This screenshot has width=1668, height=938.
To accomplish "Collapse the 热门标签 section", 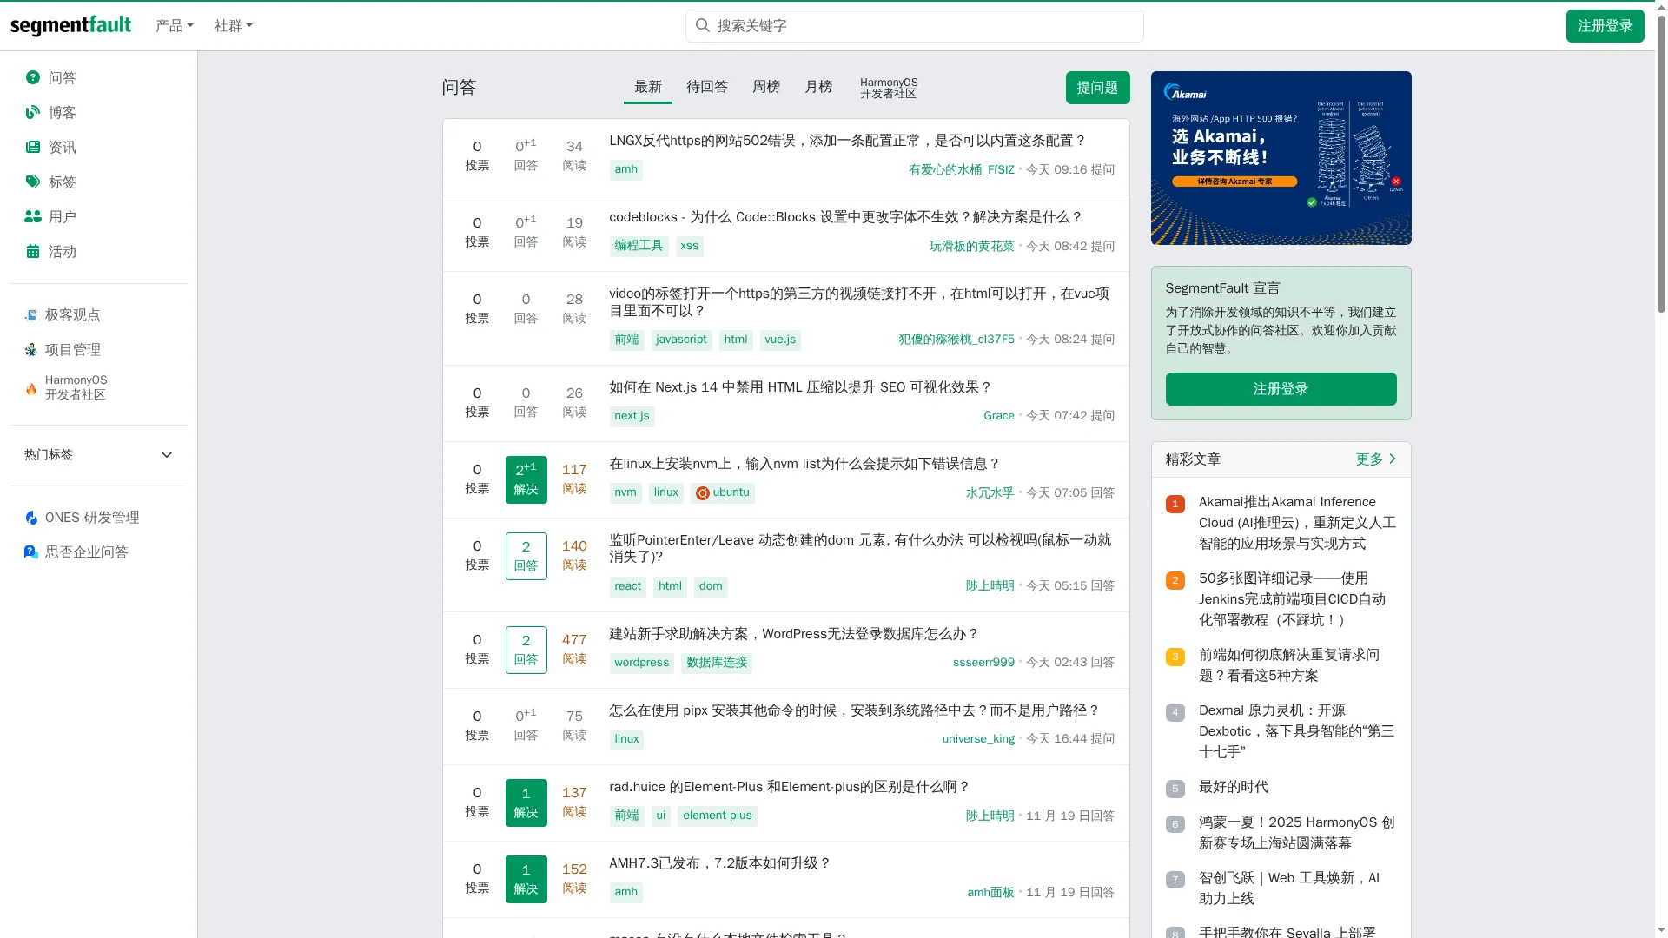I will (x=166, y=454).
